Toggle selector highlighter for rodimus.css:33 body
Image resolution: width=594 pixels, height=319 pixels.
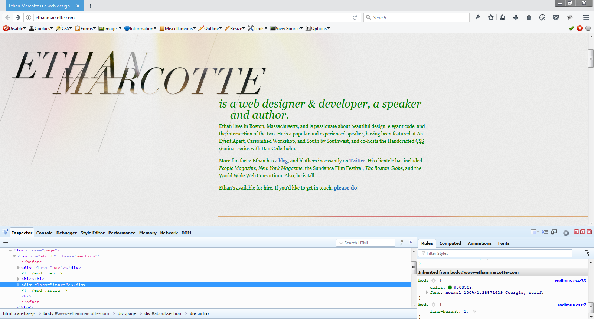pyautogui.click(x=433, y=281)
